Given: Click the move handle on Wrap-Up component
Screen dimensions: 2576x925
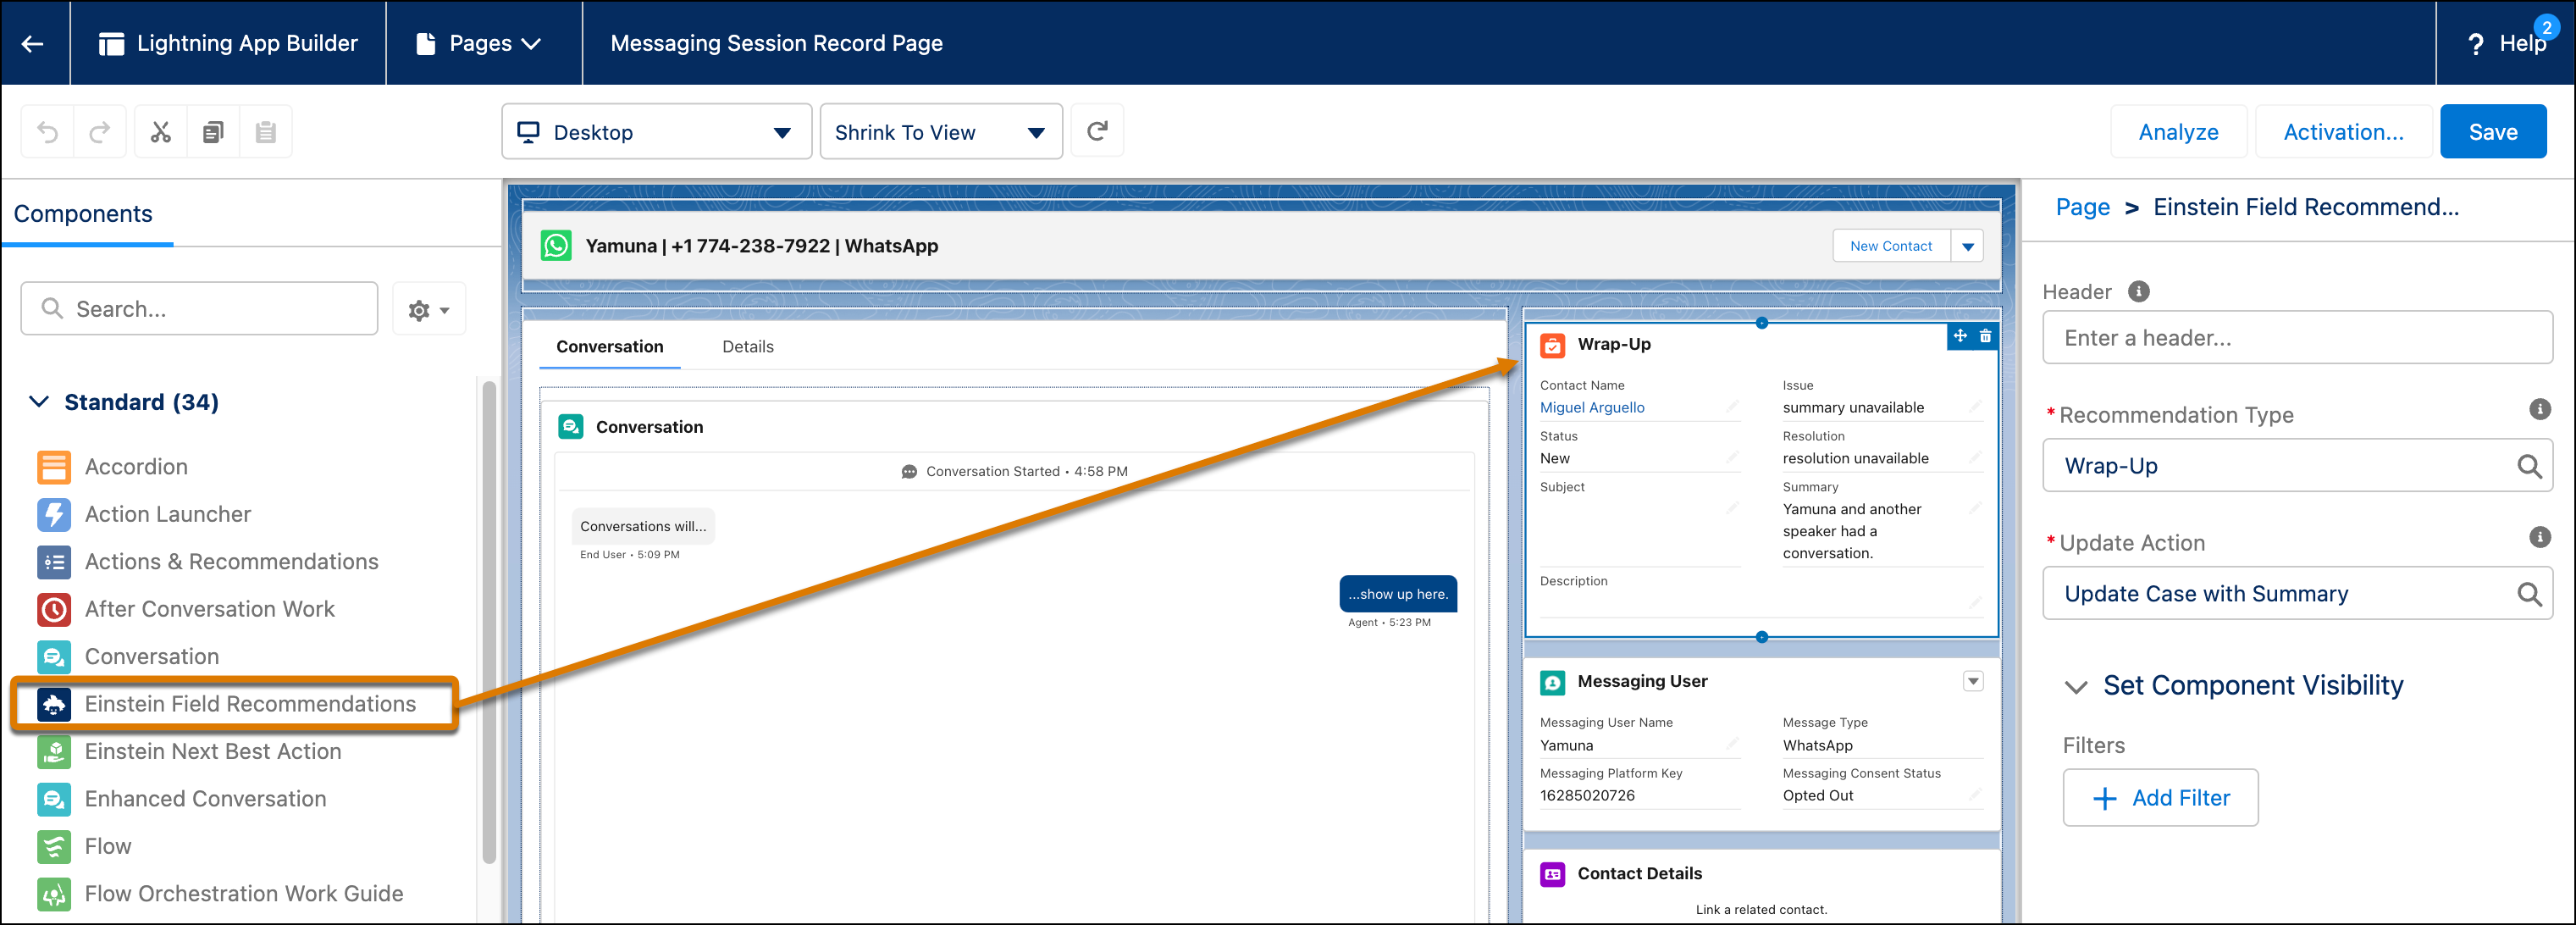Looking at the screenshot, I should pyautogui.click(x=1960, y=336).
